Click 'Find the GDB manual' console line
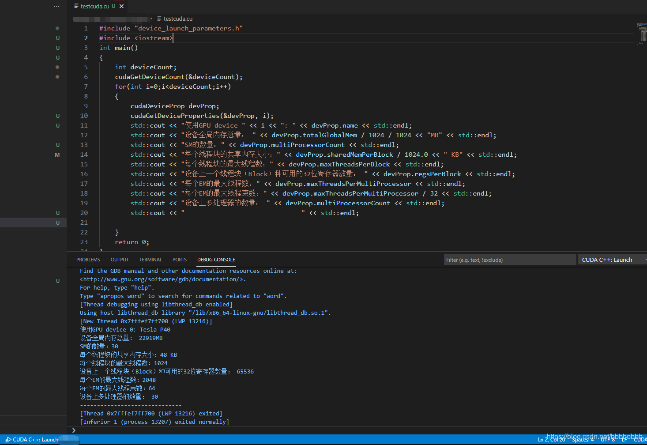This screenshot has width=647, height=445. (x=188, y=271)
